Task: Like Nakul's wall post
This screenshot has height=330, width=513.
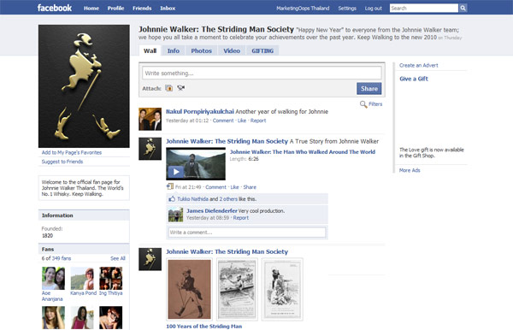Action: pyautogui.click(x=242, y=121)
